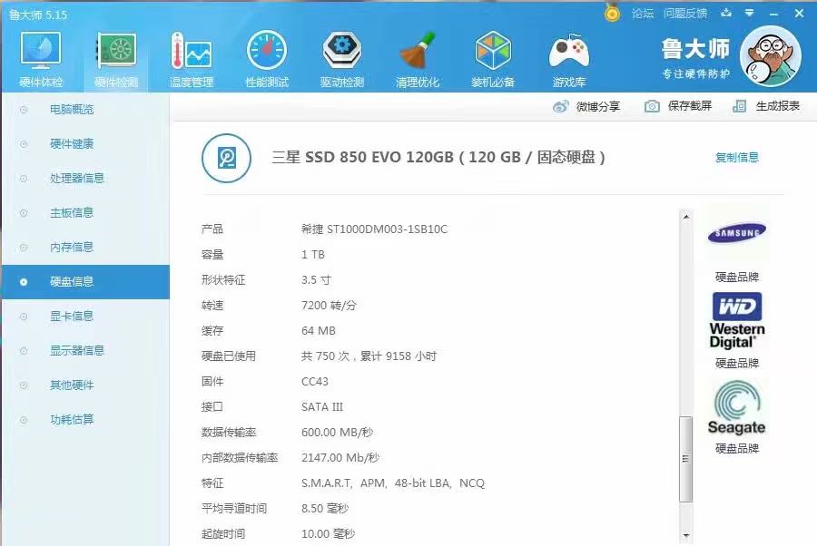Click the 共 750 次 usage value
The height and width of the screenshot is (546, 817).
(x=369, y=356)
